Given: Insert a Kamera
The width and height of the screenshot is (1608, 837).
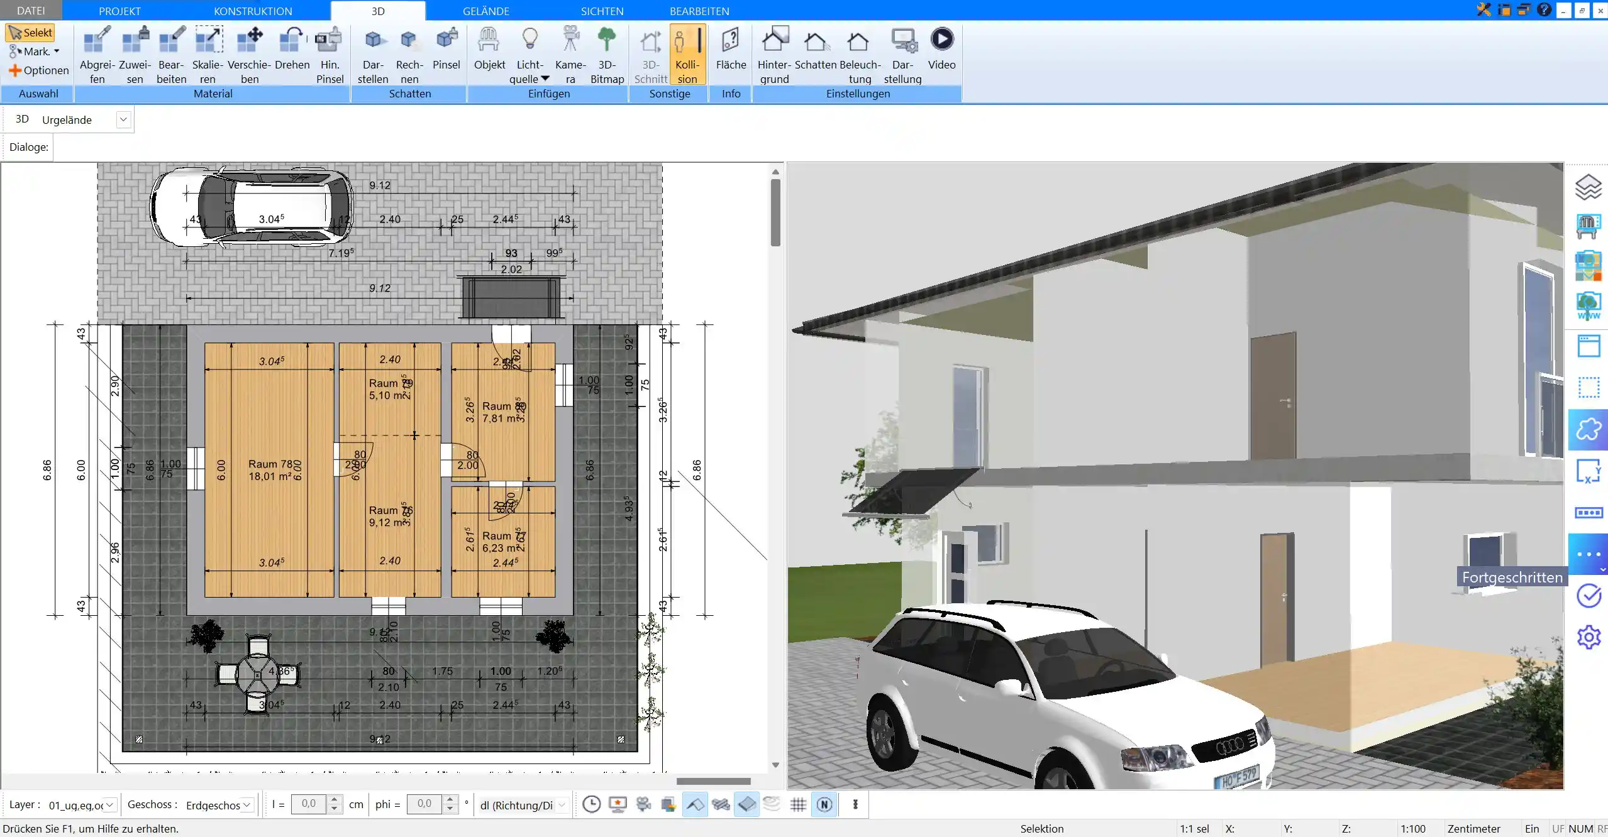Looking at the screenshot, I should [x=570, y=55].
